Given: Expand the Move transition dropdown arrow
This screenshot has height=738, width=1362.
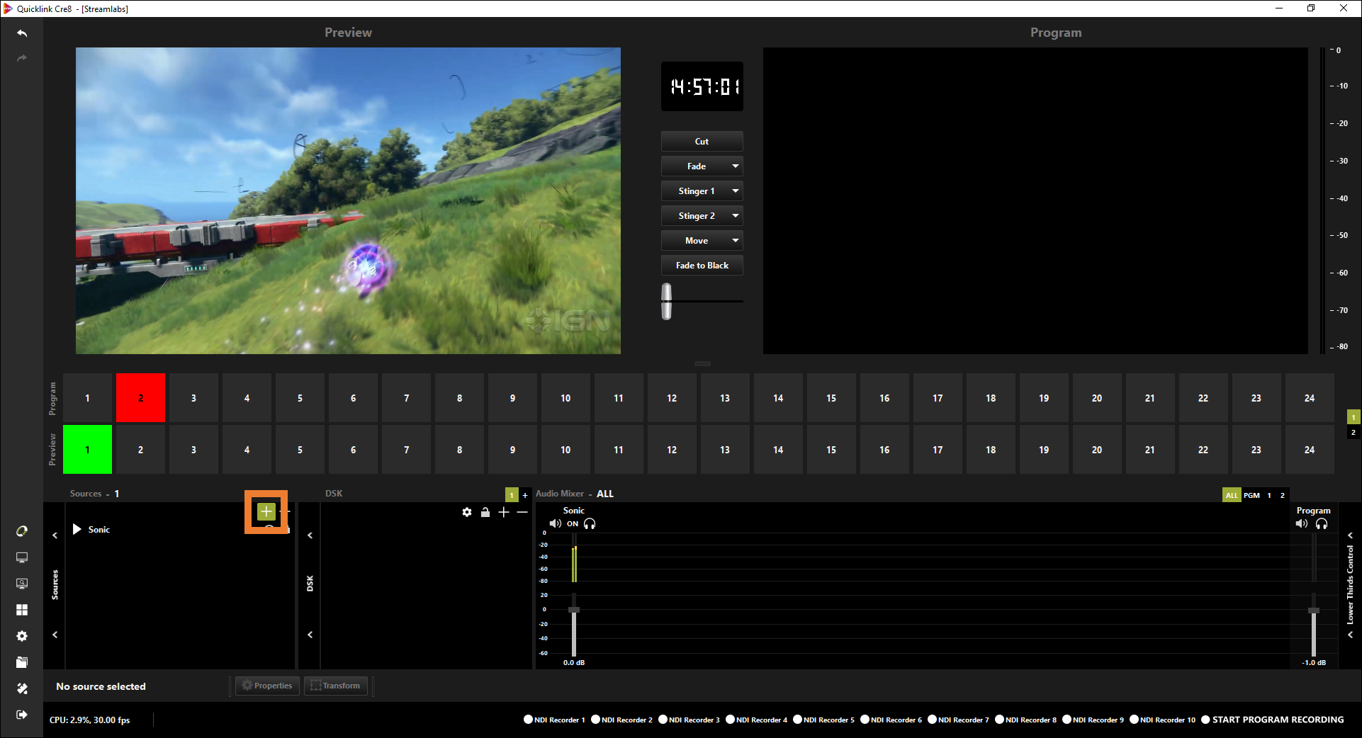Looking at the screenshot, I should click(736, 241).
